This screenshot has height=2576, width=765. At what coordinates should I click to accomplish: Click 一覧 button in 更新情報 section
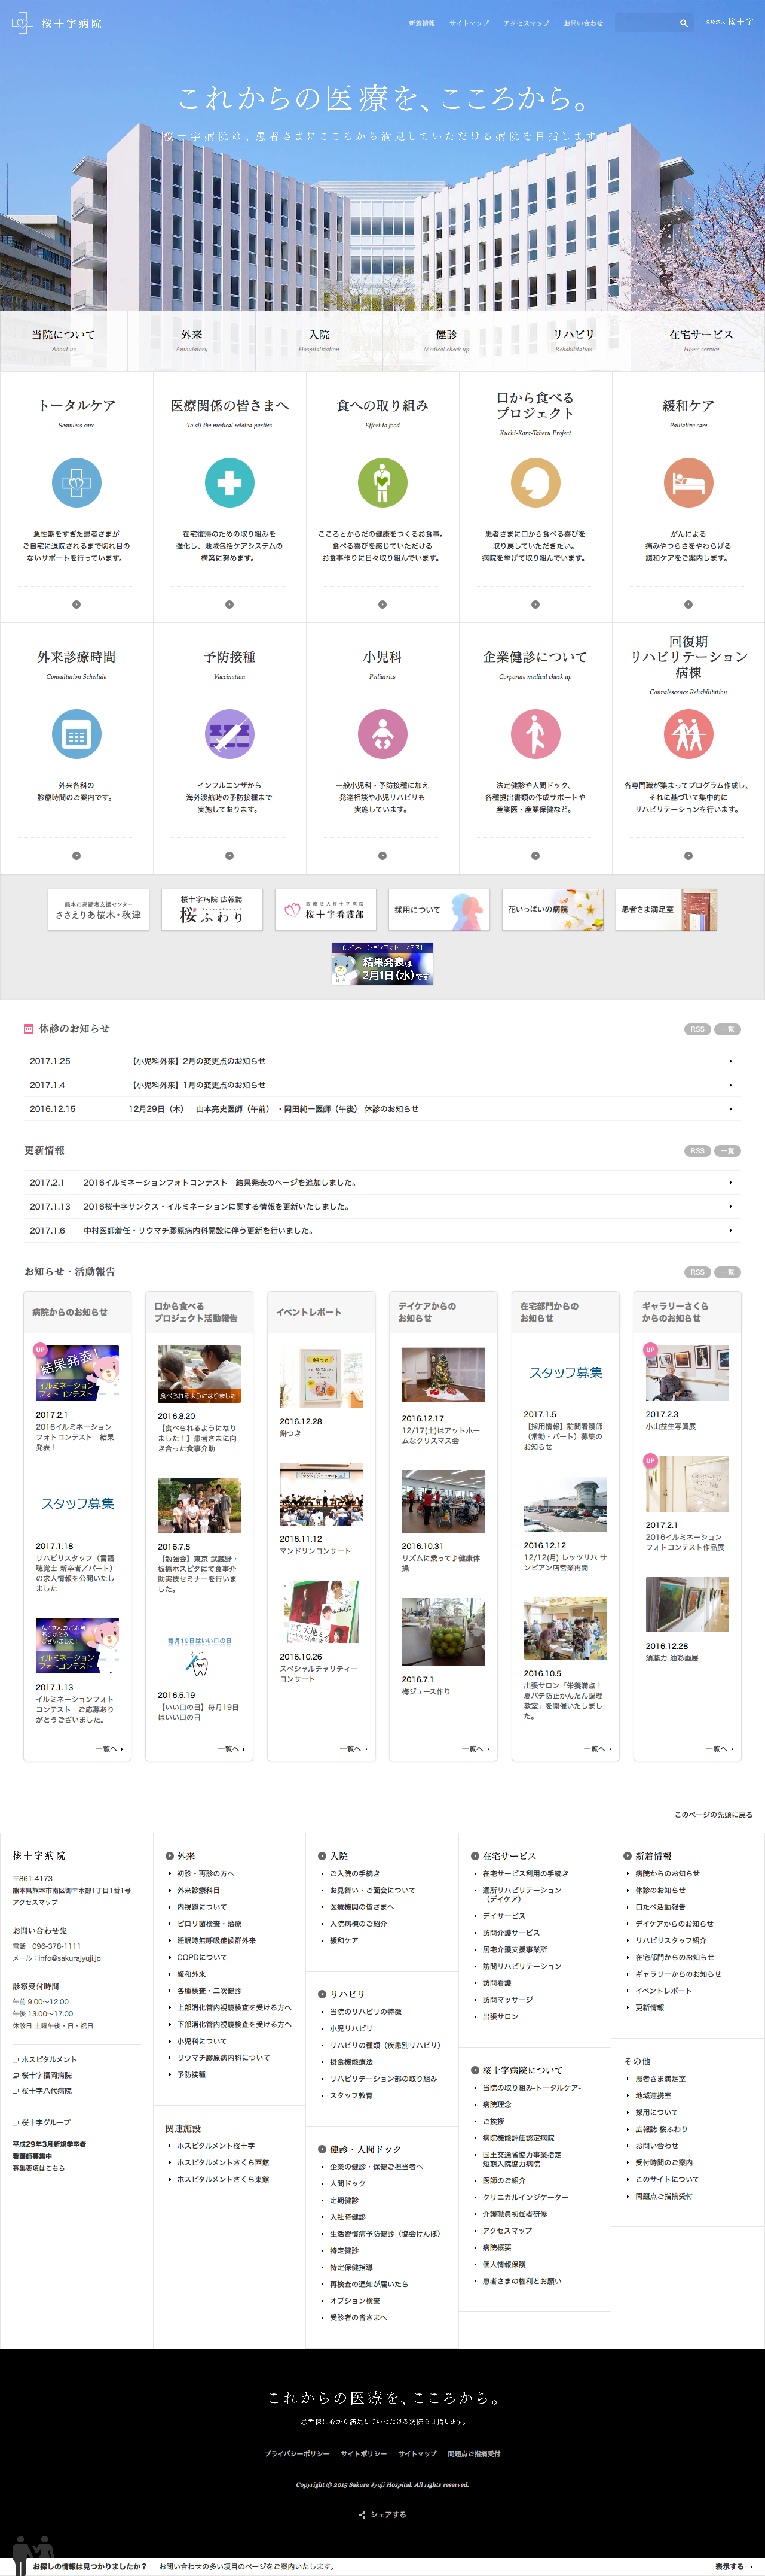click(728, 1151)
